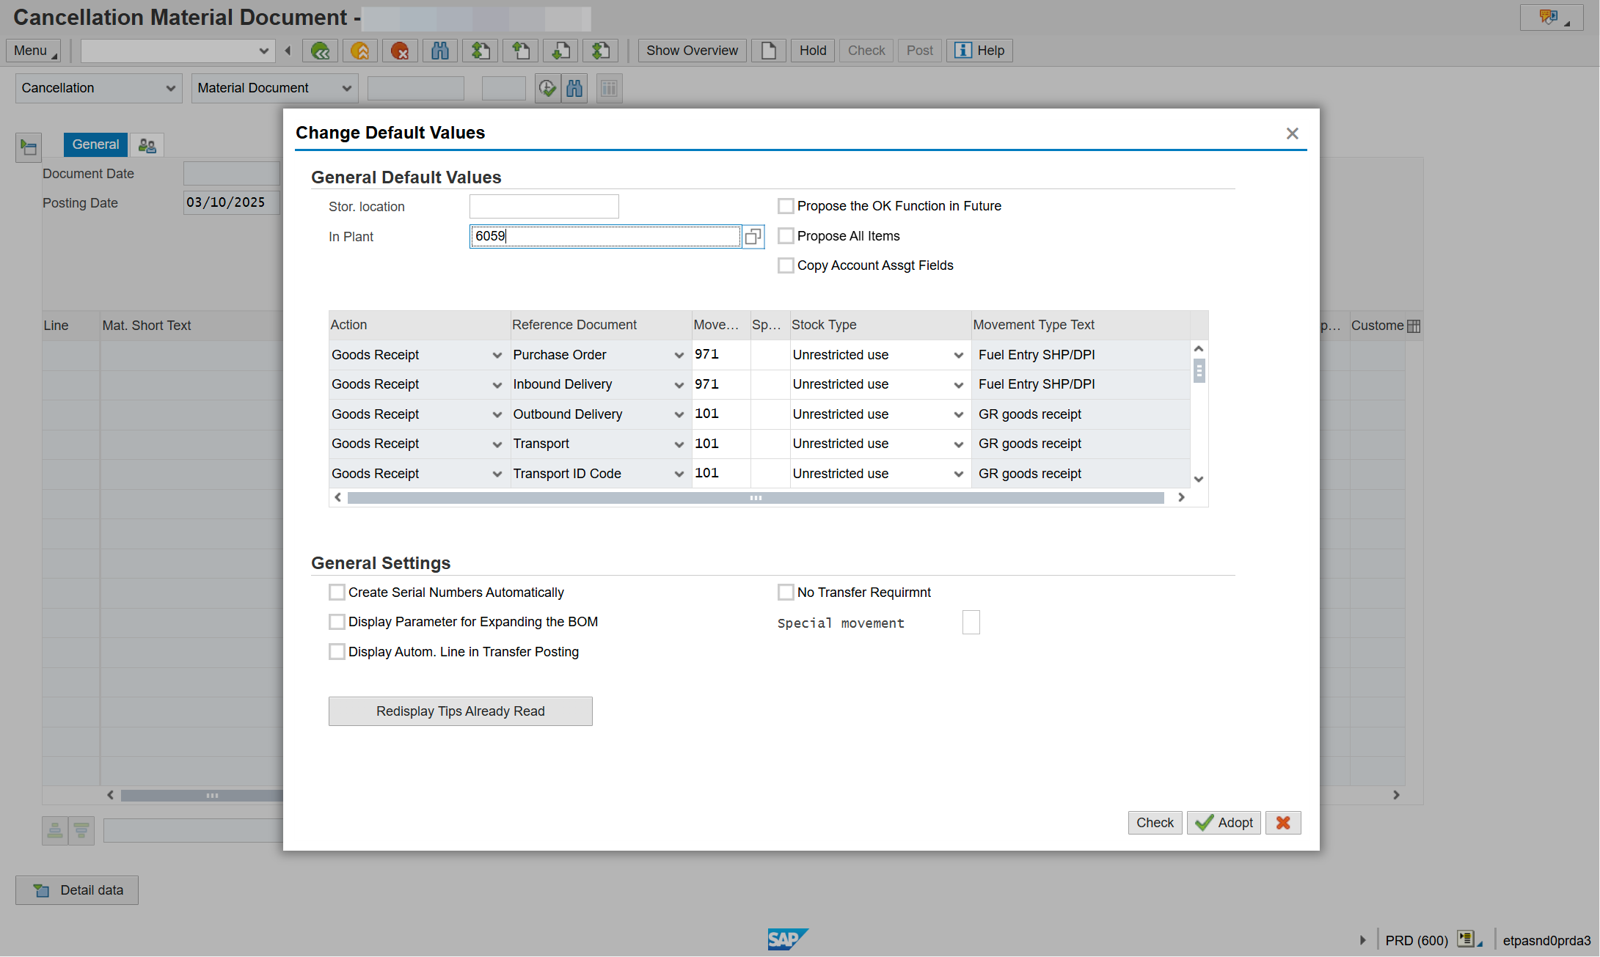Check the No Transfer Requirmnt box

click(x=786, y=592)
